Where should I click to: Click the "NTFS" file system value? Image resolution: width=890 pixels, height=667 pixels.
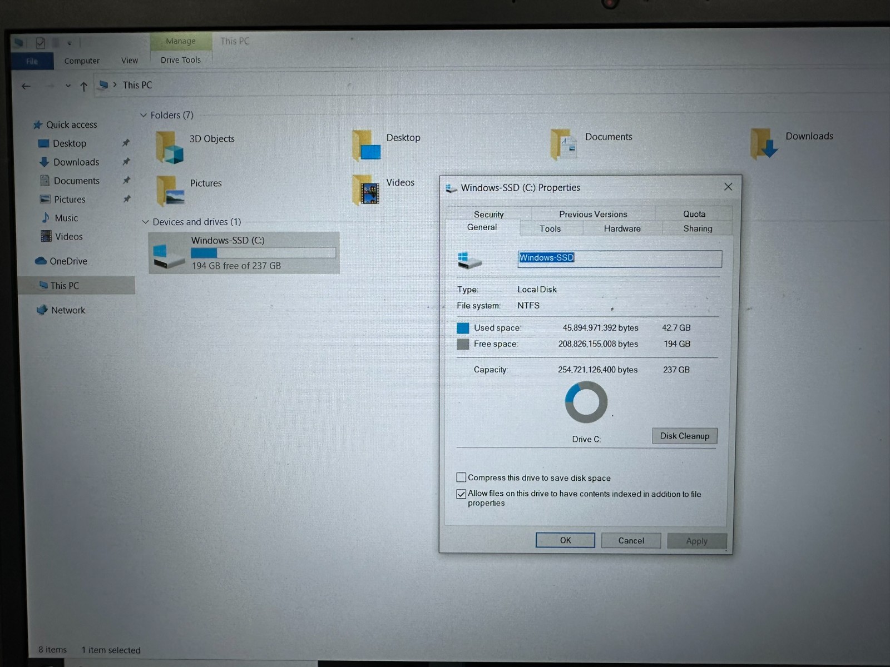528,305
